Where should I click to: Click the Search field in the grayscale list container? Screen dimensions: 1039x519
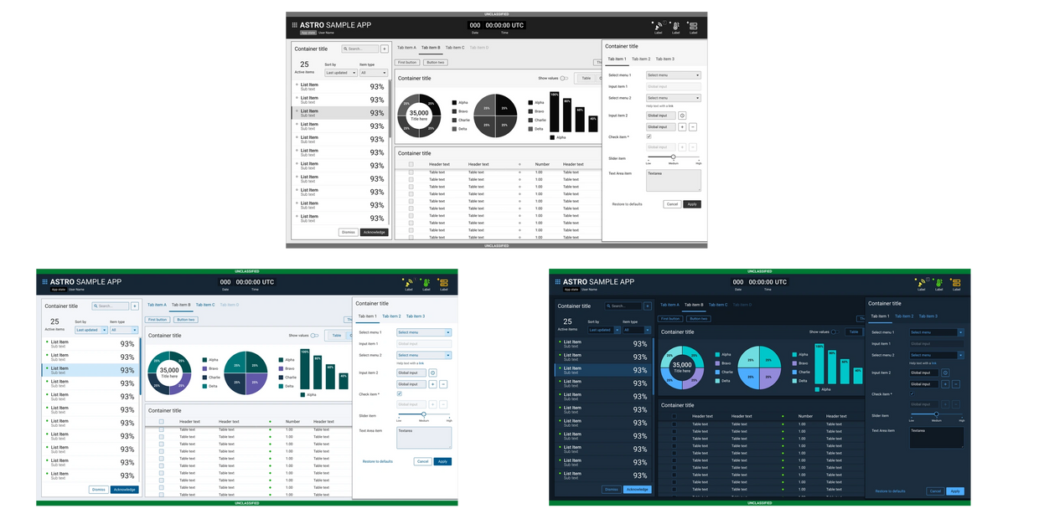click(x=360, y=49)
